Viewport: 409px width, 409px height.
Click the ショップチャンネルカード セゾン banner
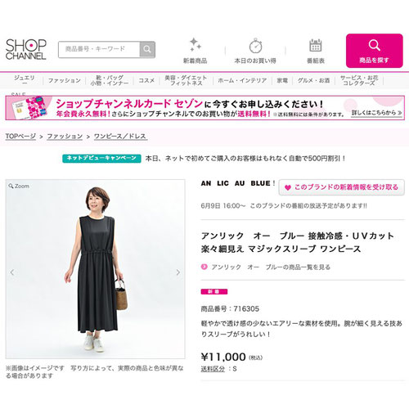(204, 108)
